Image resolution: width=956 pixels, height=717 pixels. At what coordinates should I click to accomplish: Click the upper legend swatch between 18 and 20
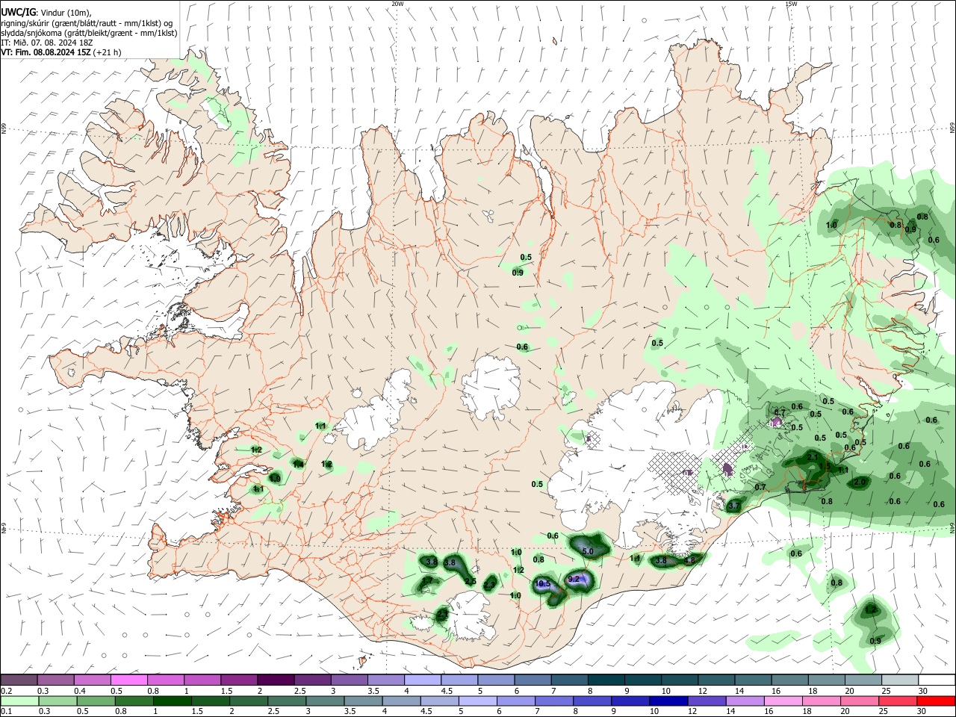tap(827, 680)
